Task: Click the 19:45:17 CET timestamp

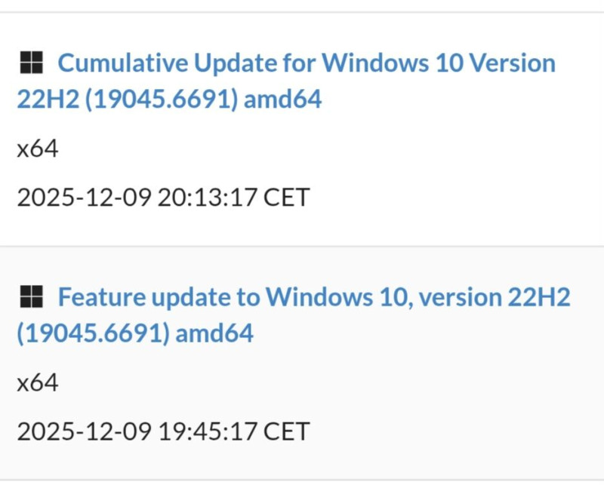Action: [233, 432]
